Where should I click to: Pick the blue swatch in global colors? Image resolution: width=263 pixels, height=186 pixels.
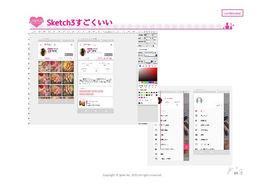coord(139,95)
